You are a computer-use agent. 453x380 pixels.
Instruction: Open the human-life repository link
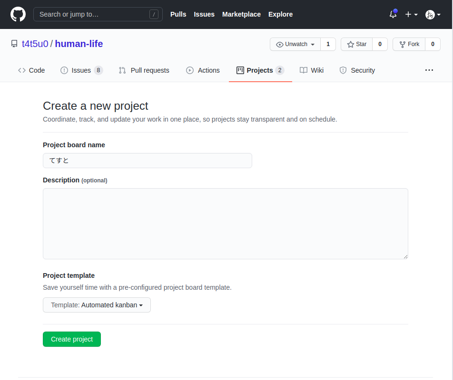coord(79,44)
